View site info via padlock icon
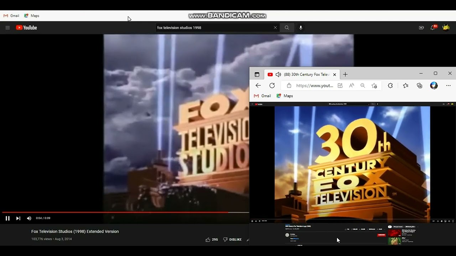The image size is (456, 256). pyautogui.click(x=289, y=86)
